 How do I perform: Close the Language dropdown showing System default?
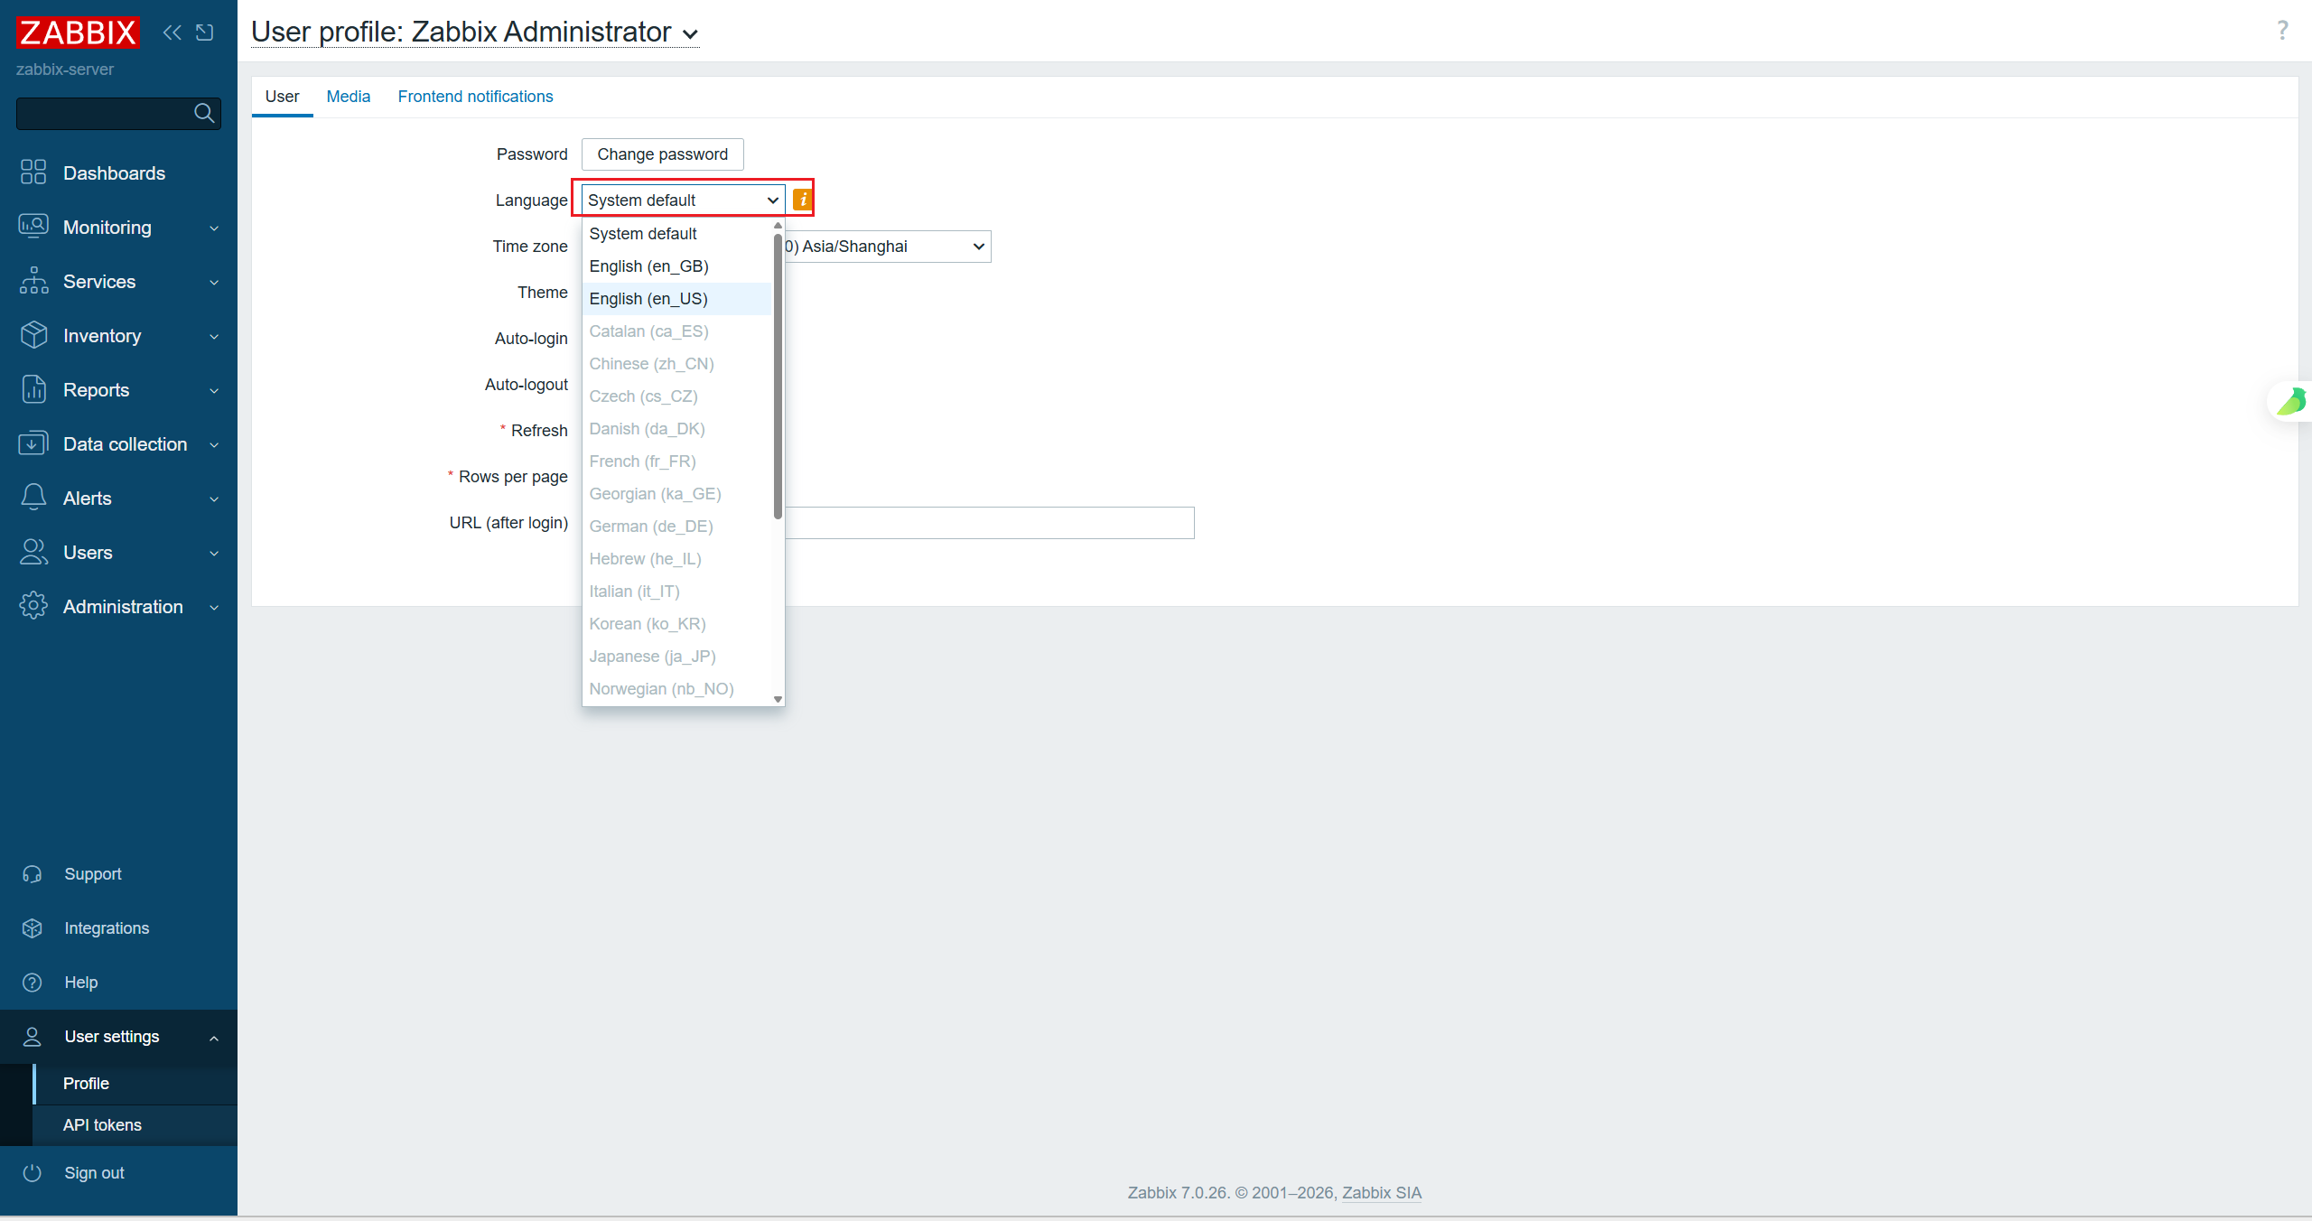[684, 200]
